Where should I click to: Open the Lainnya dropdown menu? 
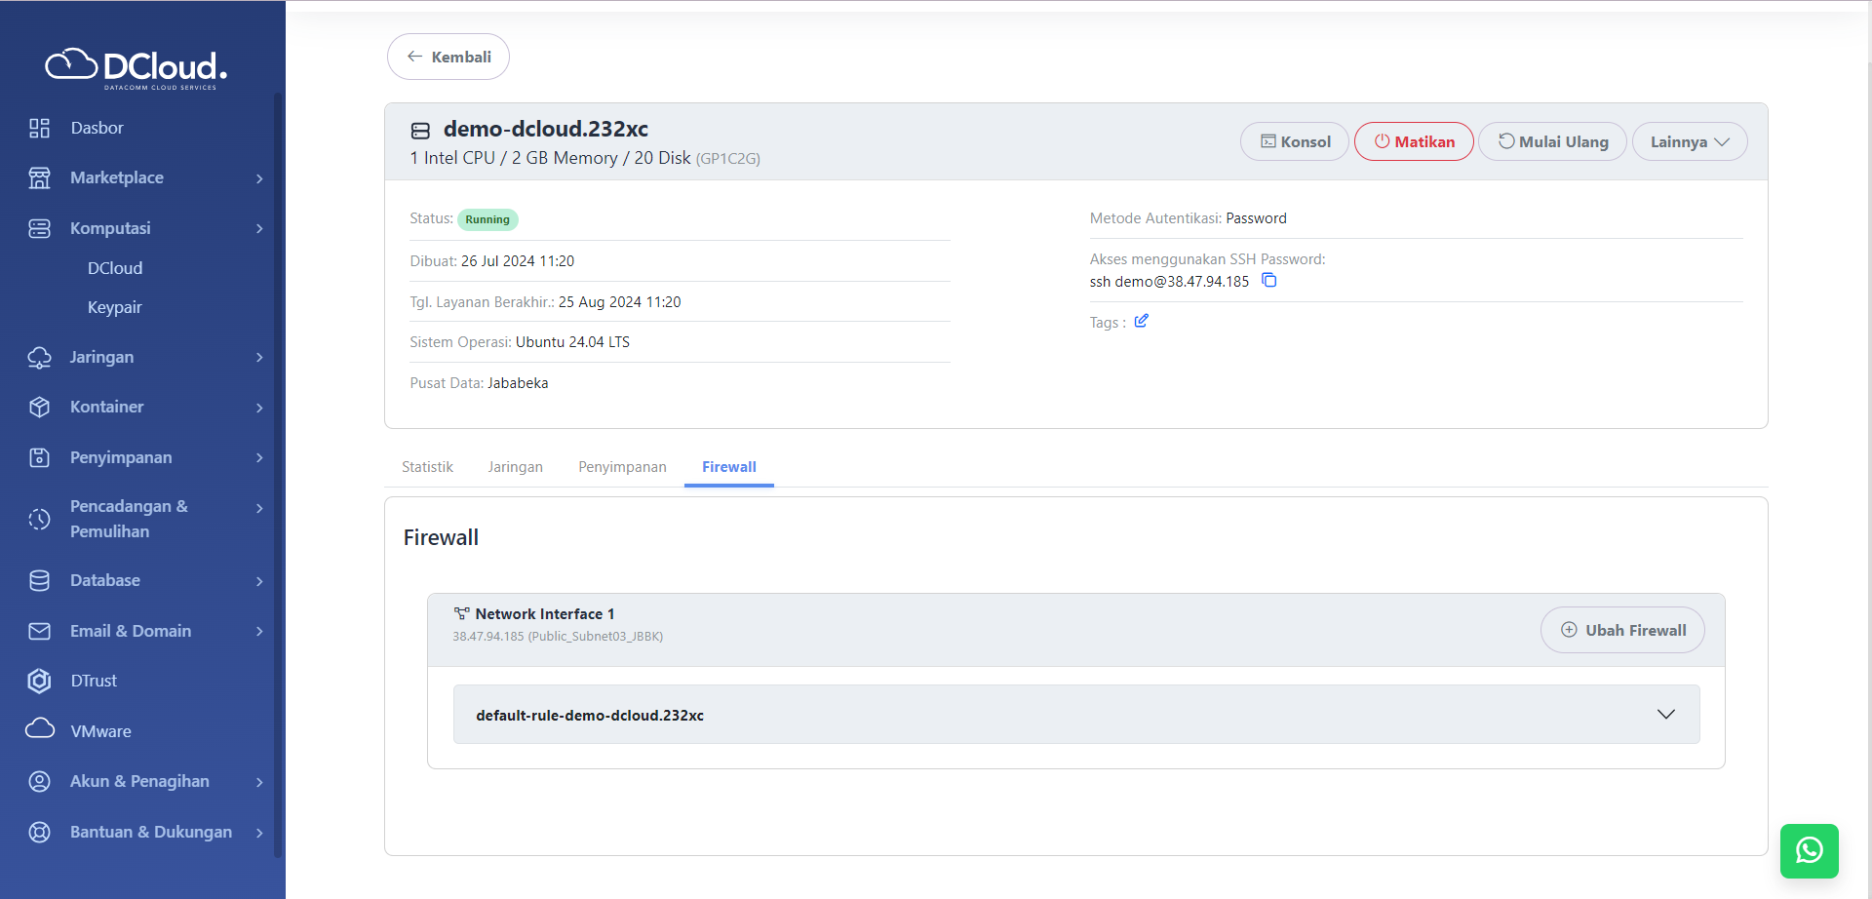[x=1690, y=141]
